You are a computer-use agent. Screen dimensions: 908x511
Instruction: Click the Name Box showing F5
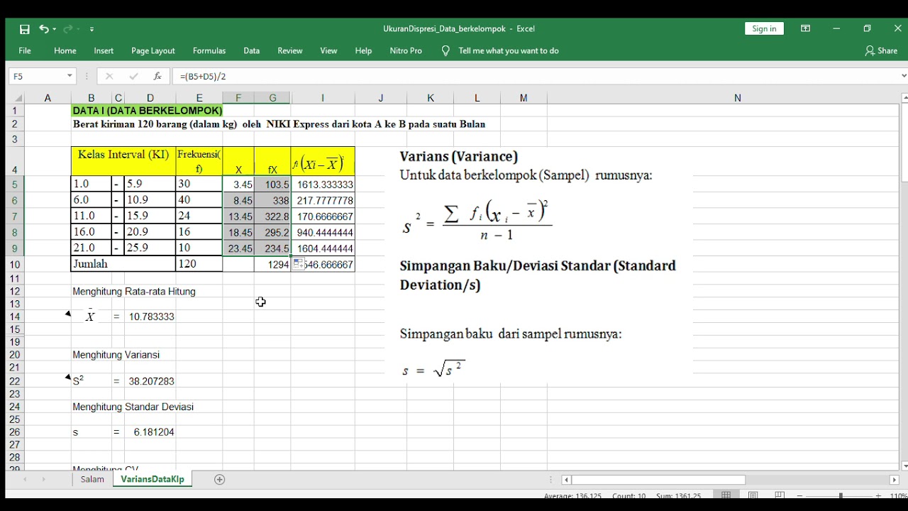37,76
